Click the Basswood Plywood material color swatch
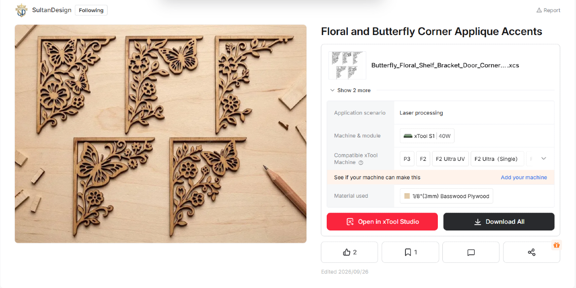576x288 pixels. coord(407,196)
